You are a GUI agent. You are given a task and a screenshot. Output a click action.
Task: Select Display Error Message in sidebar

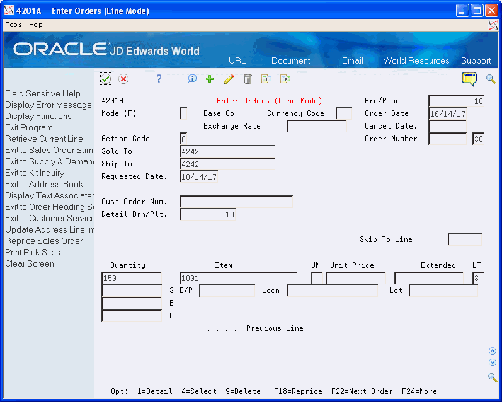click(x=48, y=105)
